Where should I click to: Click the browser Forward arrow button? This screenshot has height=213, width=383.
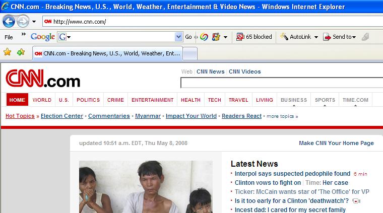click(x=22, y=22)
